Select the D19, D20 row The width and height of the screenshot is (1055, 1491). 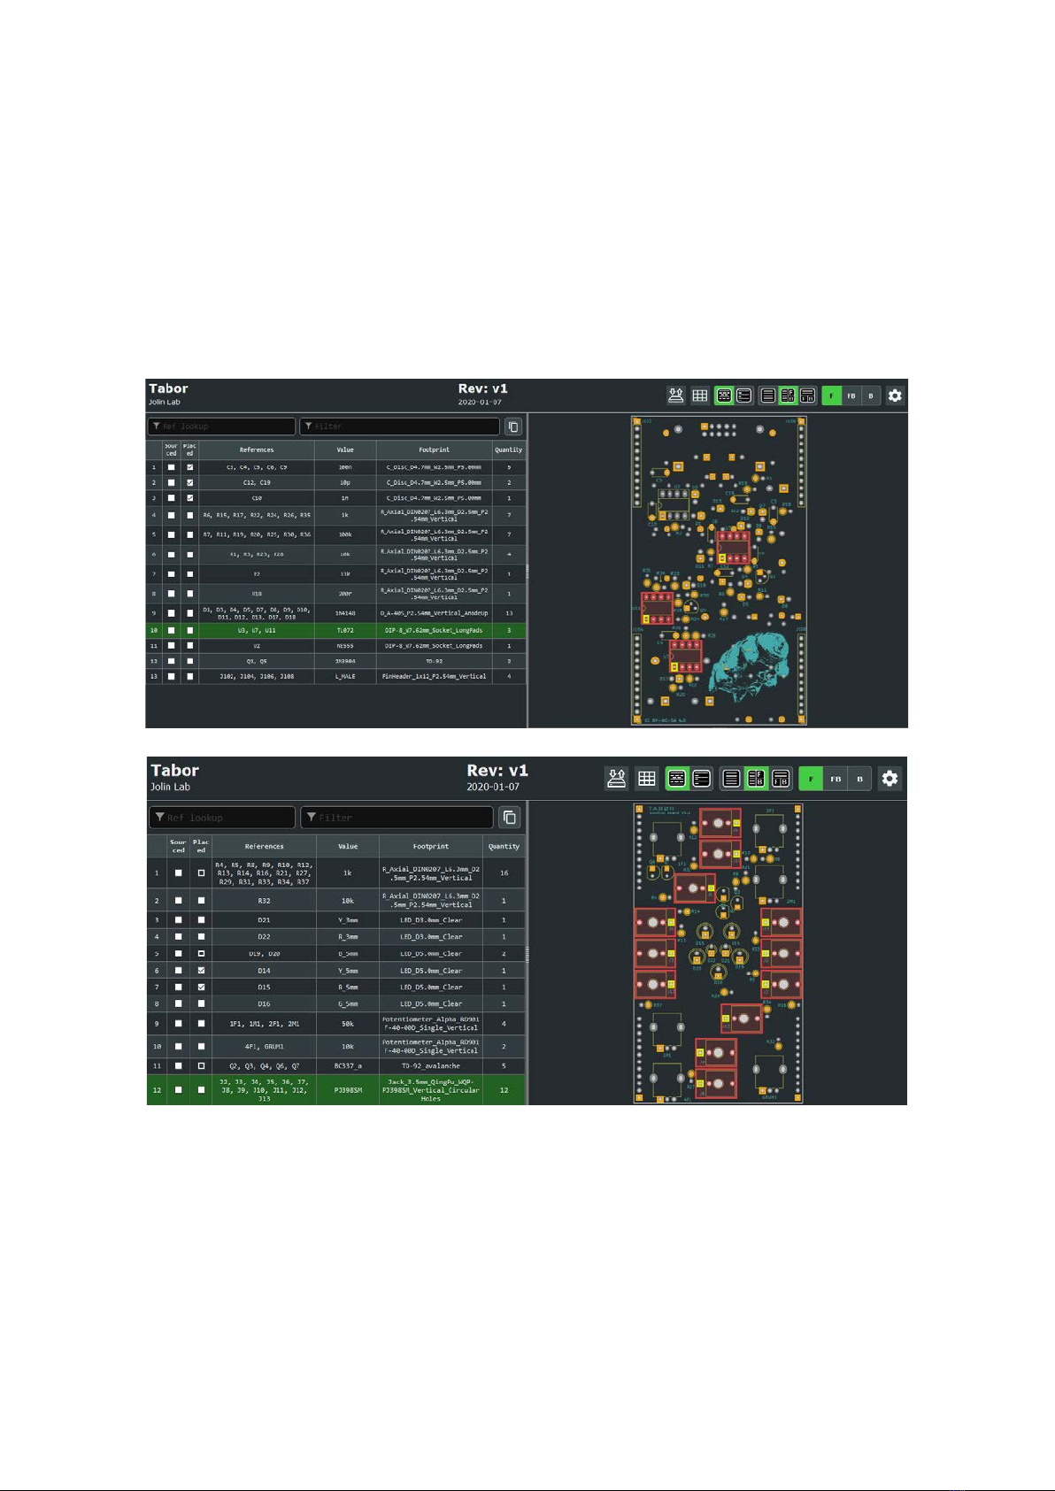point(336,954)
